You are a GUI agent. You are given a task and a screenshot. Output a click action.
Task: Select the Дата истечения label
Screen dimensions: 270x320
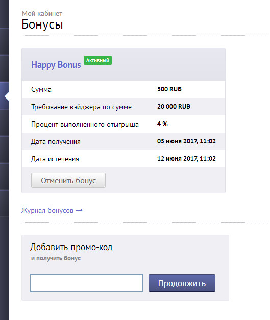point(55,159)
